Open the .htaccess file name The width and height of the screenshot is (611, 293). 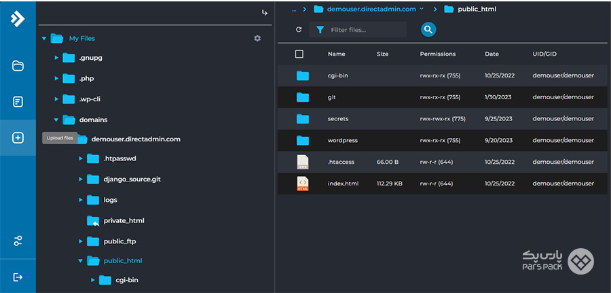tap(341, 162)
